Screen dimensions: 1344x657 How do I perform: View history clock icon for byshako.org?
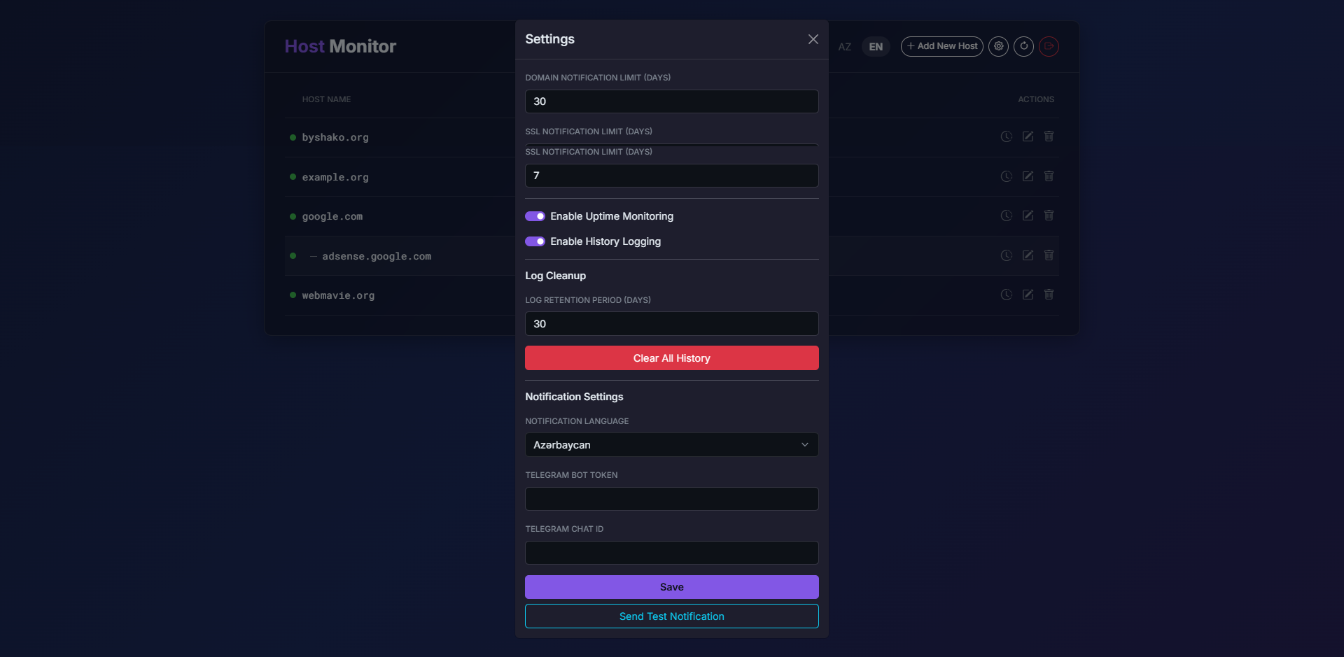coord(1006,136)
